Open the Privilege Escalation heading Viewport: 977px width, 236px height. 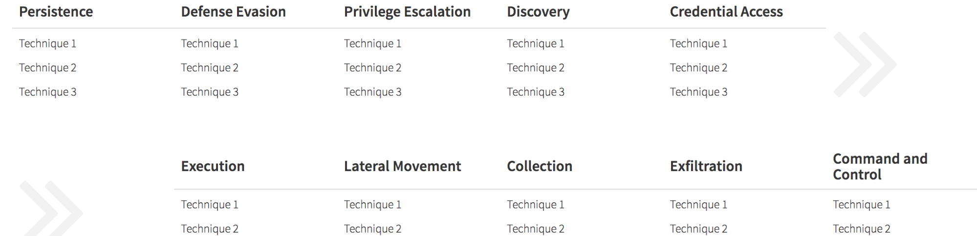tap(407, 12)
